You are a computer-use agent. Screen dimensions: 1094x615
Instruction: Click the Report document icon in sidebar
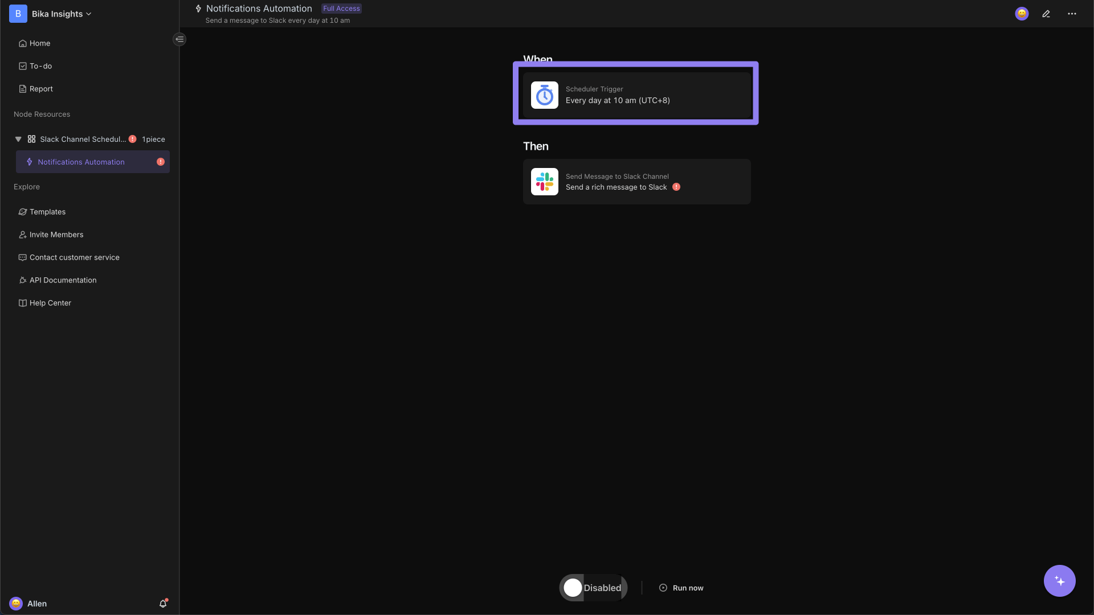point(23,89)
